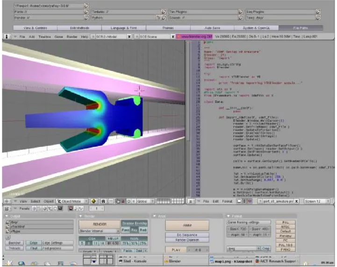Collapse the Output panel
Image resolution: width=337 pixels, height=267 pixels.
(x=7, y=216)
